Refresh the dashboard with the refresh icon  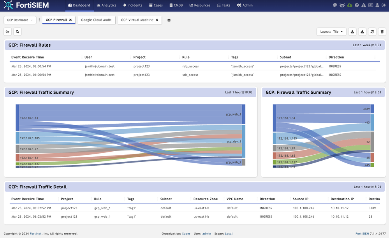[x=372, y=32]
